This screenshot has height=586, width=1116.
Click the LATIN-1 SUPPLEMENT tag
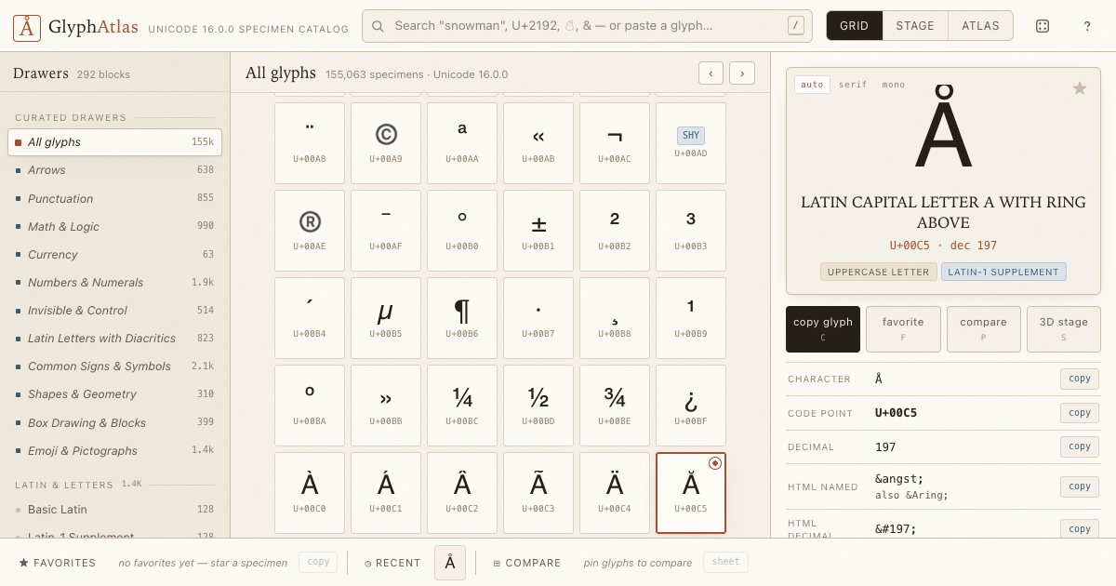(x=1003, y=272)
